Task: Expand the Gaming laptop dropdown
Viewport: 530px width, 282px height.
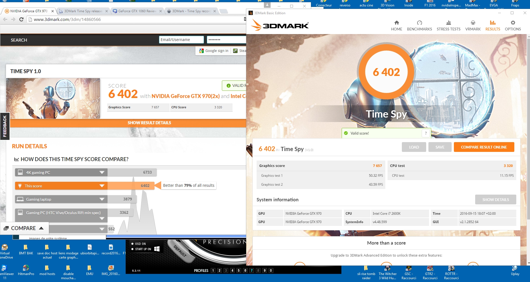Action: click(102, 199)
